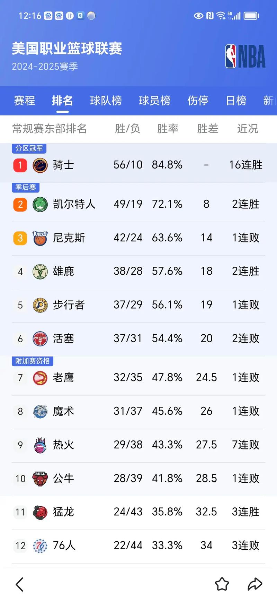
Task: Select the 日榜 tab
Action: coord(236,101)
